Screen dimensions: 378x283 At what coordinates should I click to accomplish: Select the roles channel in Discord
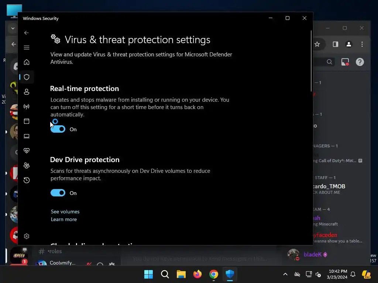click(55, 251)
